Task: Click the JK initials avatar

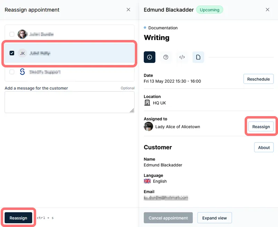Action: (x=22, y=53)
